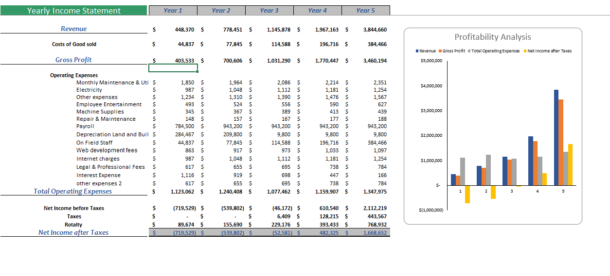Click the yellow negative bar for year 1
Viewport: 610px width, 276px height.
(467, 194)
